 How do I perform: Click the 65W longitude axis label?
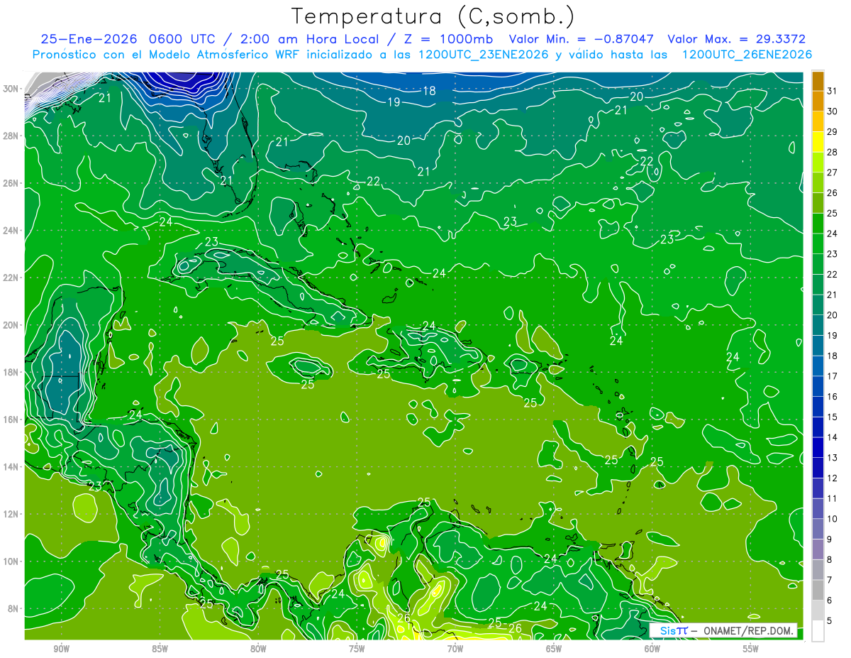554,649
